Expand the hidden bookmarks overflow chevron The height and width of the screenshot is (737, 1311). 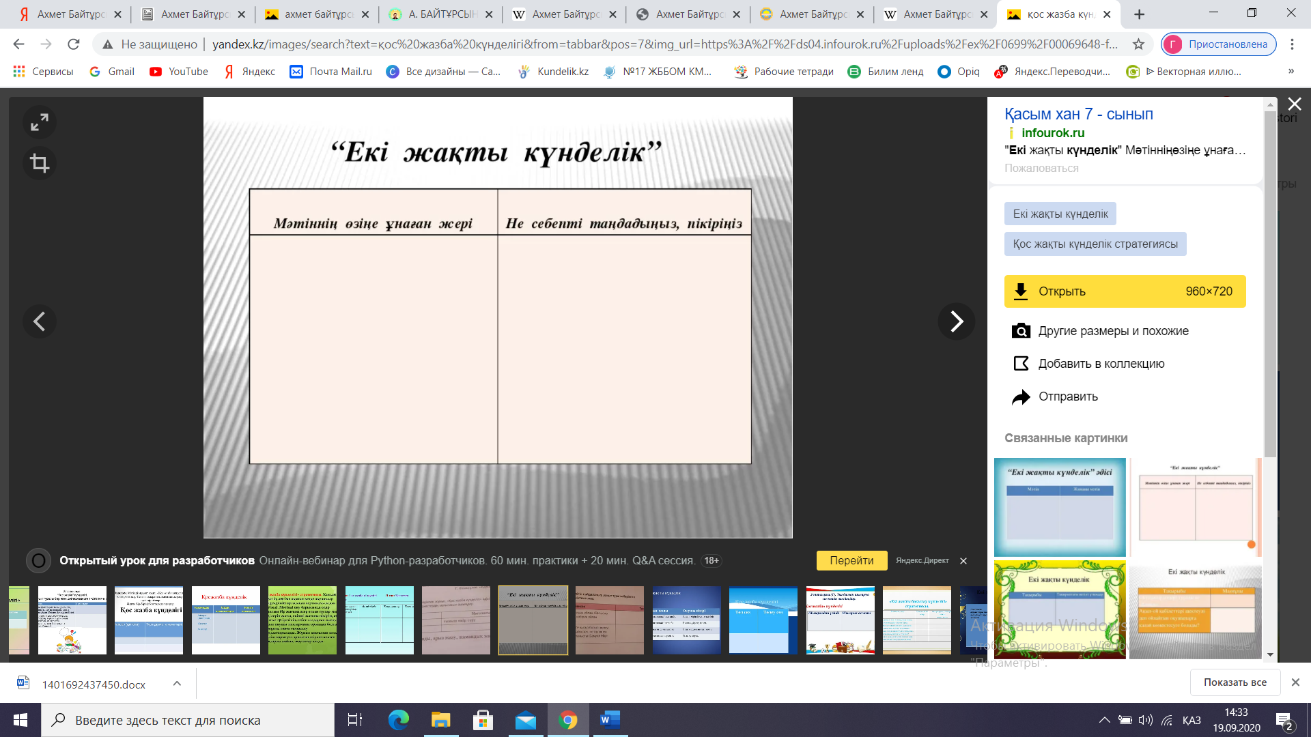[x=1291, y=72]
